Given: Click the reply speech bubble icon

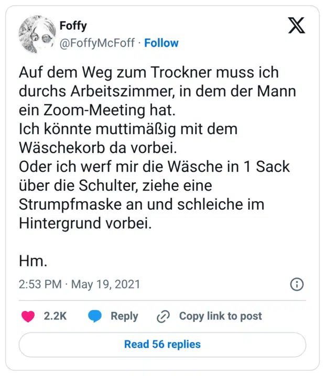Looking at the screenshot, I should click(95, 316).
